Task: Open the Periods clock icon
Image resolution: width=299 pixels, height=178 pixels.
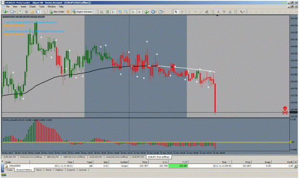Action: point(153,12)
